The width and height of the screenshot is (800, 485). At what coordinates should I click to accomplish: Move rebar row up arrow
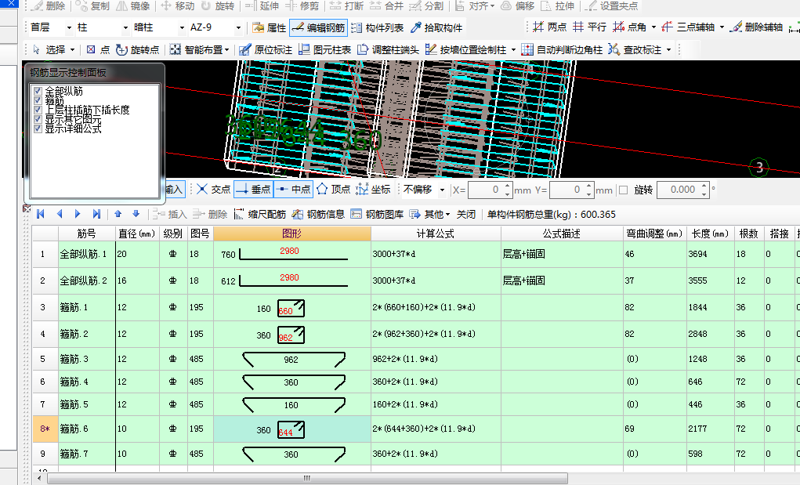click(x=118, y=214)
